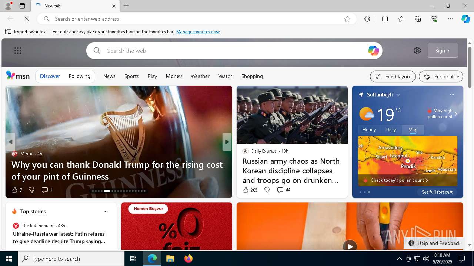Viewport: 474px width, 266px height.
Task: Open weather card more options
Action: tap(452, 95)
